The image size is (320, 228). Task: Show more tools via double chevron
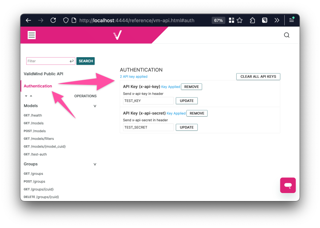coord(277,20)
